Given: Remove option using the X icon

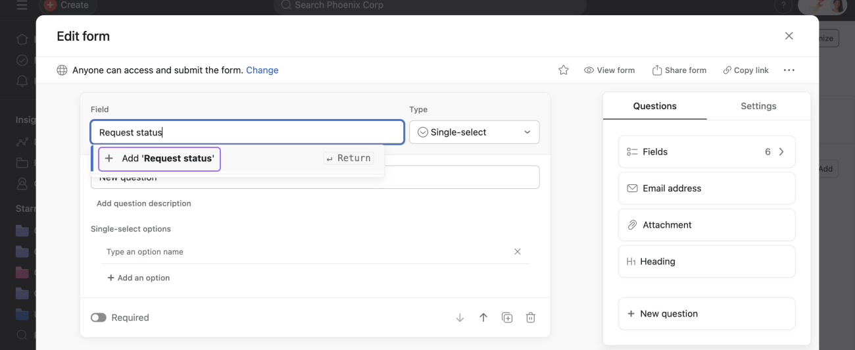Looking at the screenshot, I should [518, 252].
